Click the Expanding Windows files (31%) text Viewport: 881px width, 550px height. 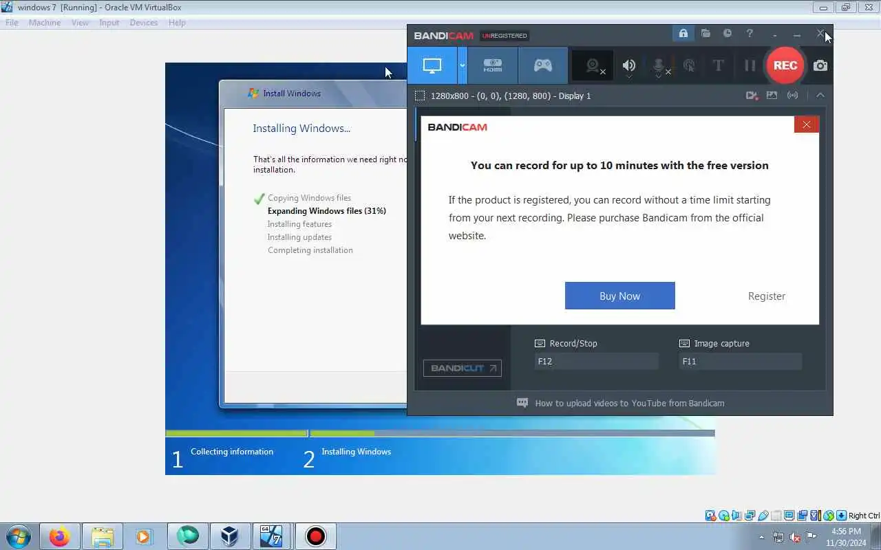point(326,211)
